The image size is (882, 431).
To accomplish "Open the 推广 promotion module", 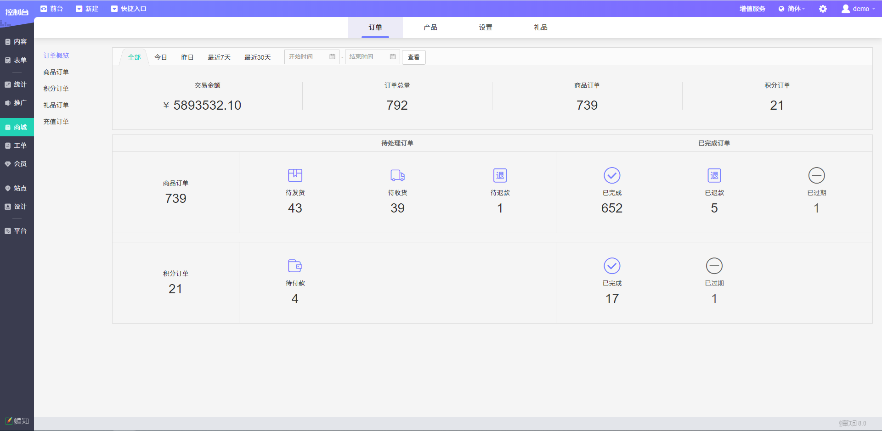I will pos(17,103).
